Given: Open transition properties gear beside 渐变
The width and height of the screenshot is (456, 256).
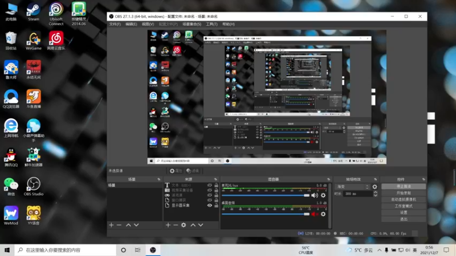Looking at the screenshot, I should [374, 187].
